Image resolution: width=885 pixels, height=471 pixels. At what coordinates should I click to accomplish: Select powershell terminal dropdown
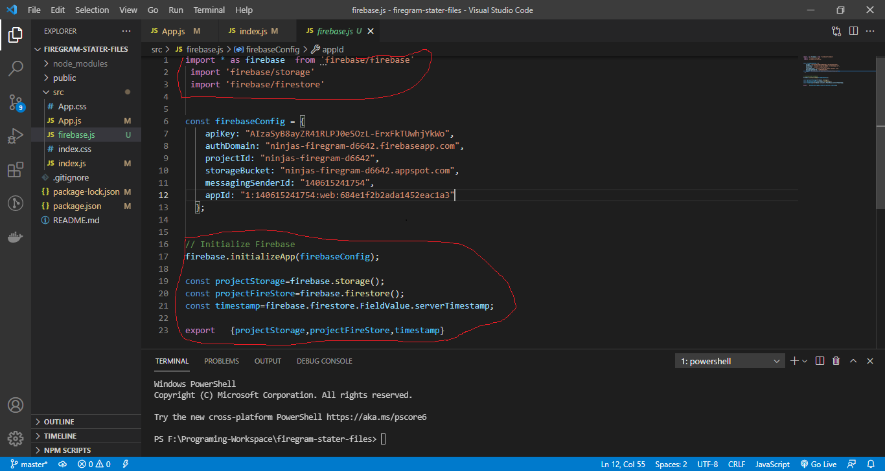click(x=730, y=361)
